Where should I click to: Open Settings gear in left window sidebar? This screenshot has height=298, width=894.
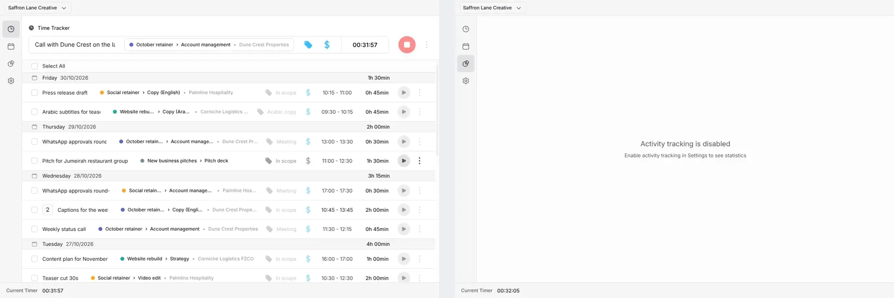[x=11, y=81]
